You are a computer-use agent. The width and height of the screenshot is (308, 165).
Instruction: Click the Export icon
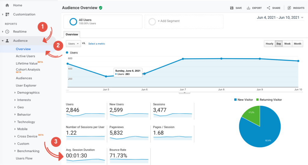(x=248, y=8)
